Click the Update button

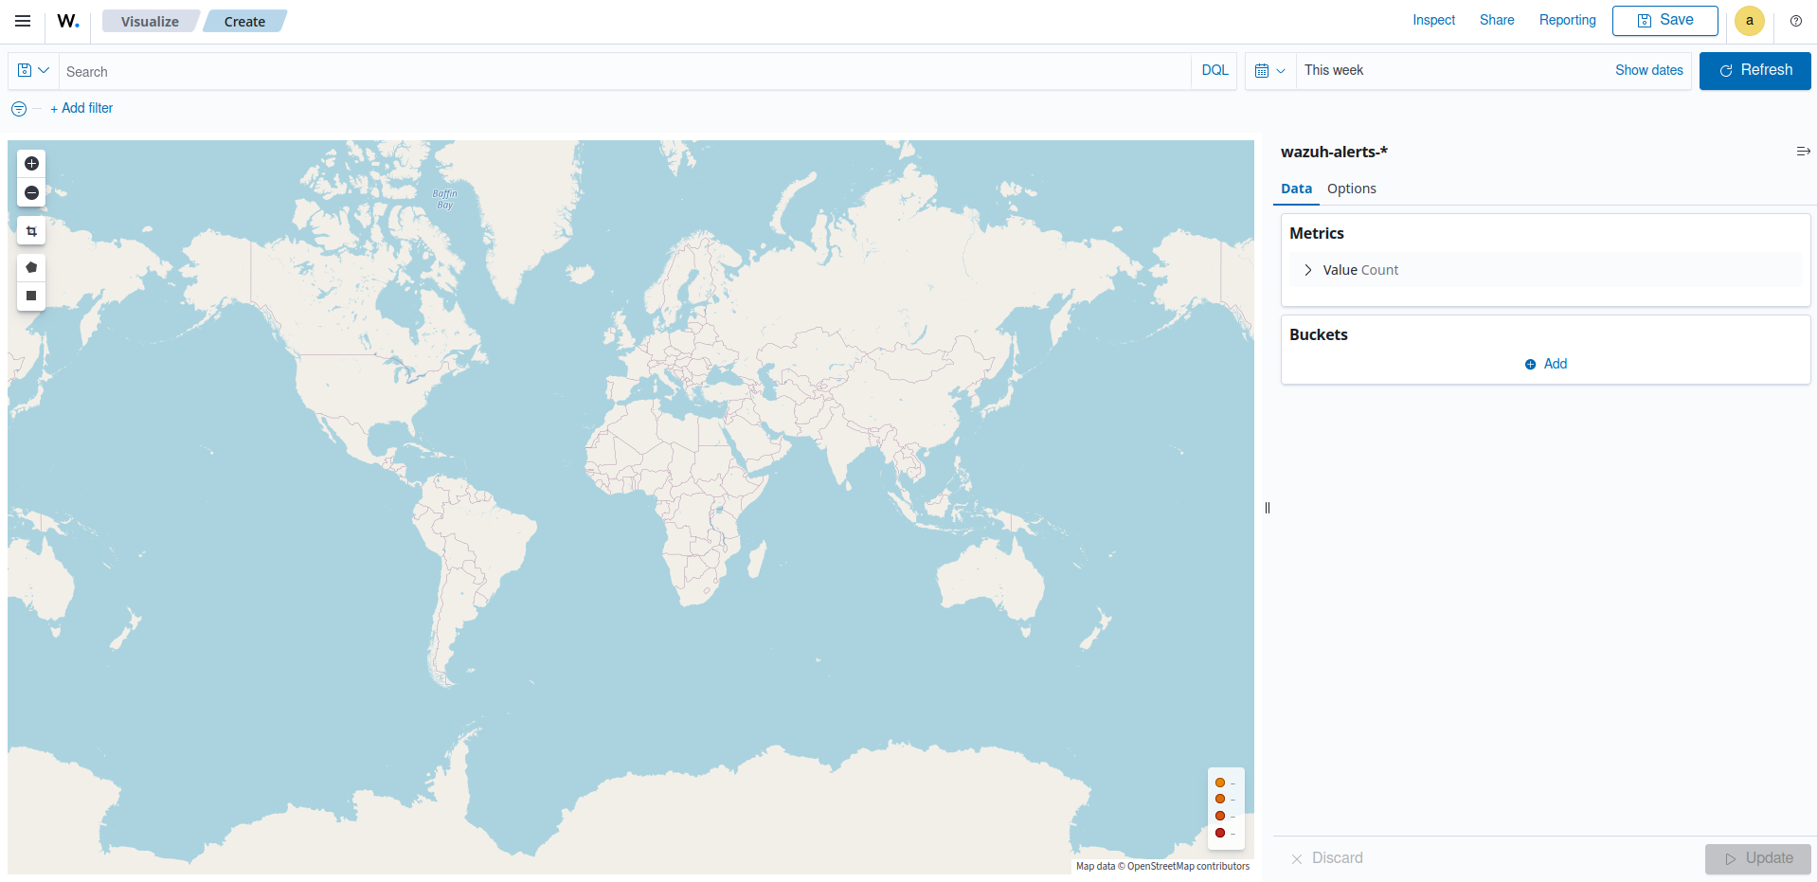1757,858
